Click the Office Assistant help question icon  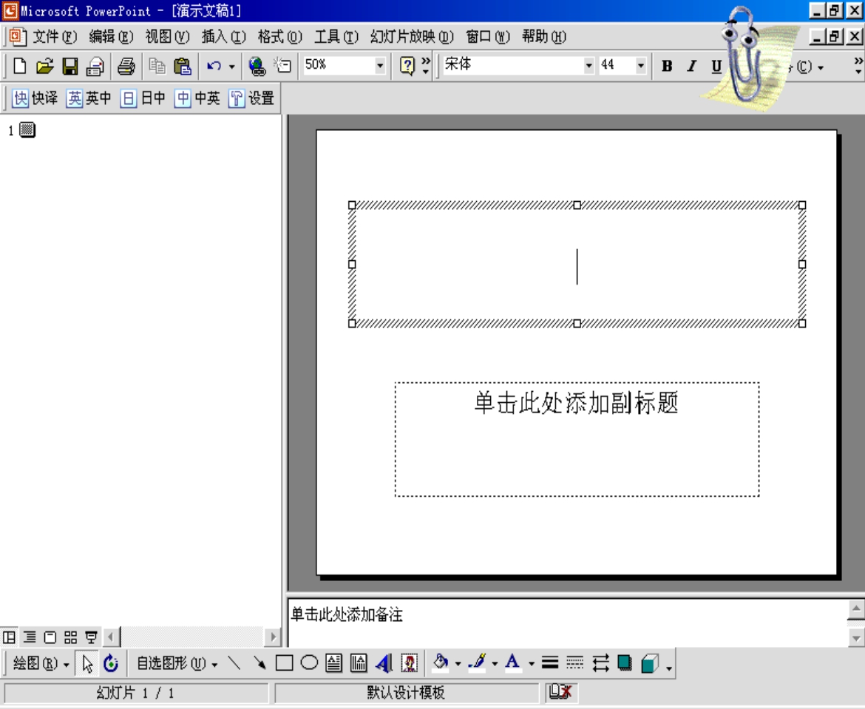[x=407, y=67]
